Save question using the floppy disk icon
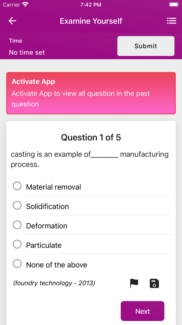182x325 pixels. (154, 283)
